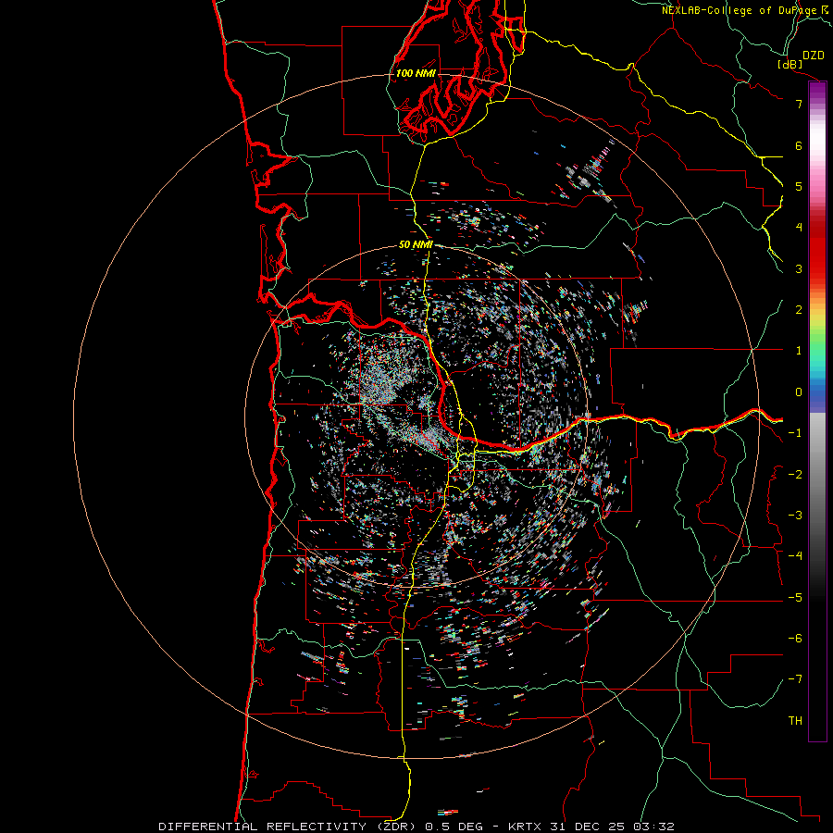
Task: Click the 0.5 DEG elevation angle text
Action: 454,827
